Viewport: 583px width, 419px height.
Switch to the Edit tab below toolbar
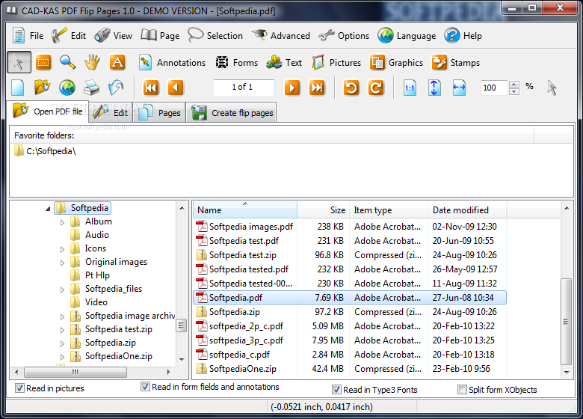point(111,113)
